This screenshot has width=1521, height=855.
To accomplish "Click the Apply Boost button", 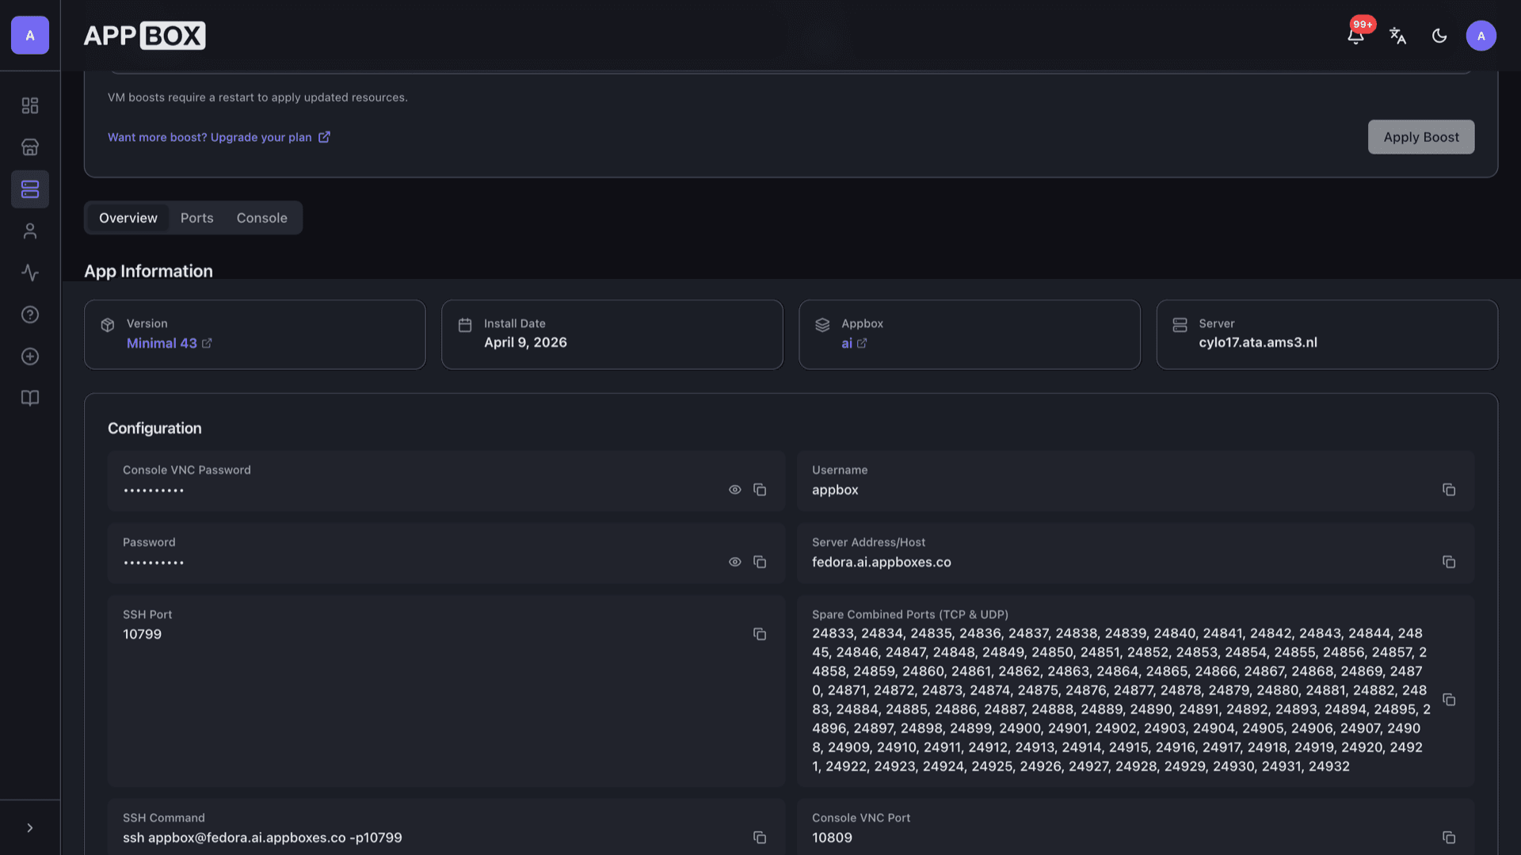I will pos(1420,137).
